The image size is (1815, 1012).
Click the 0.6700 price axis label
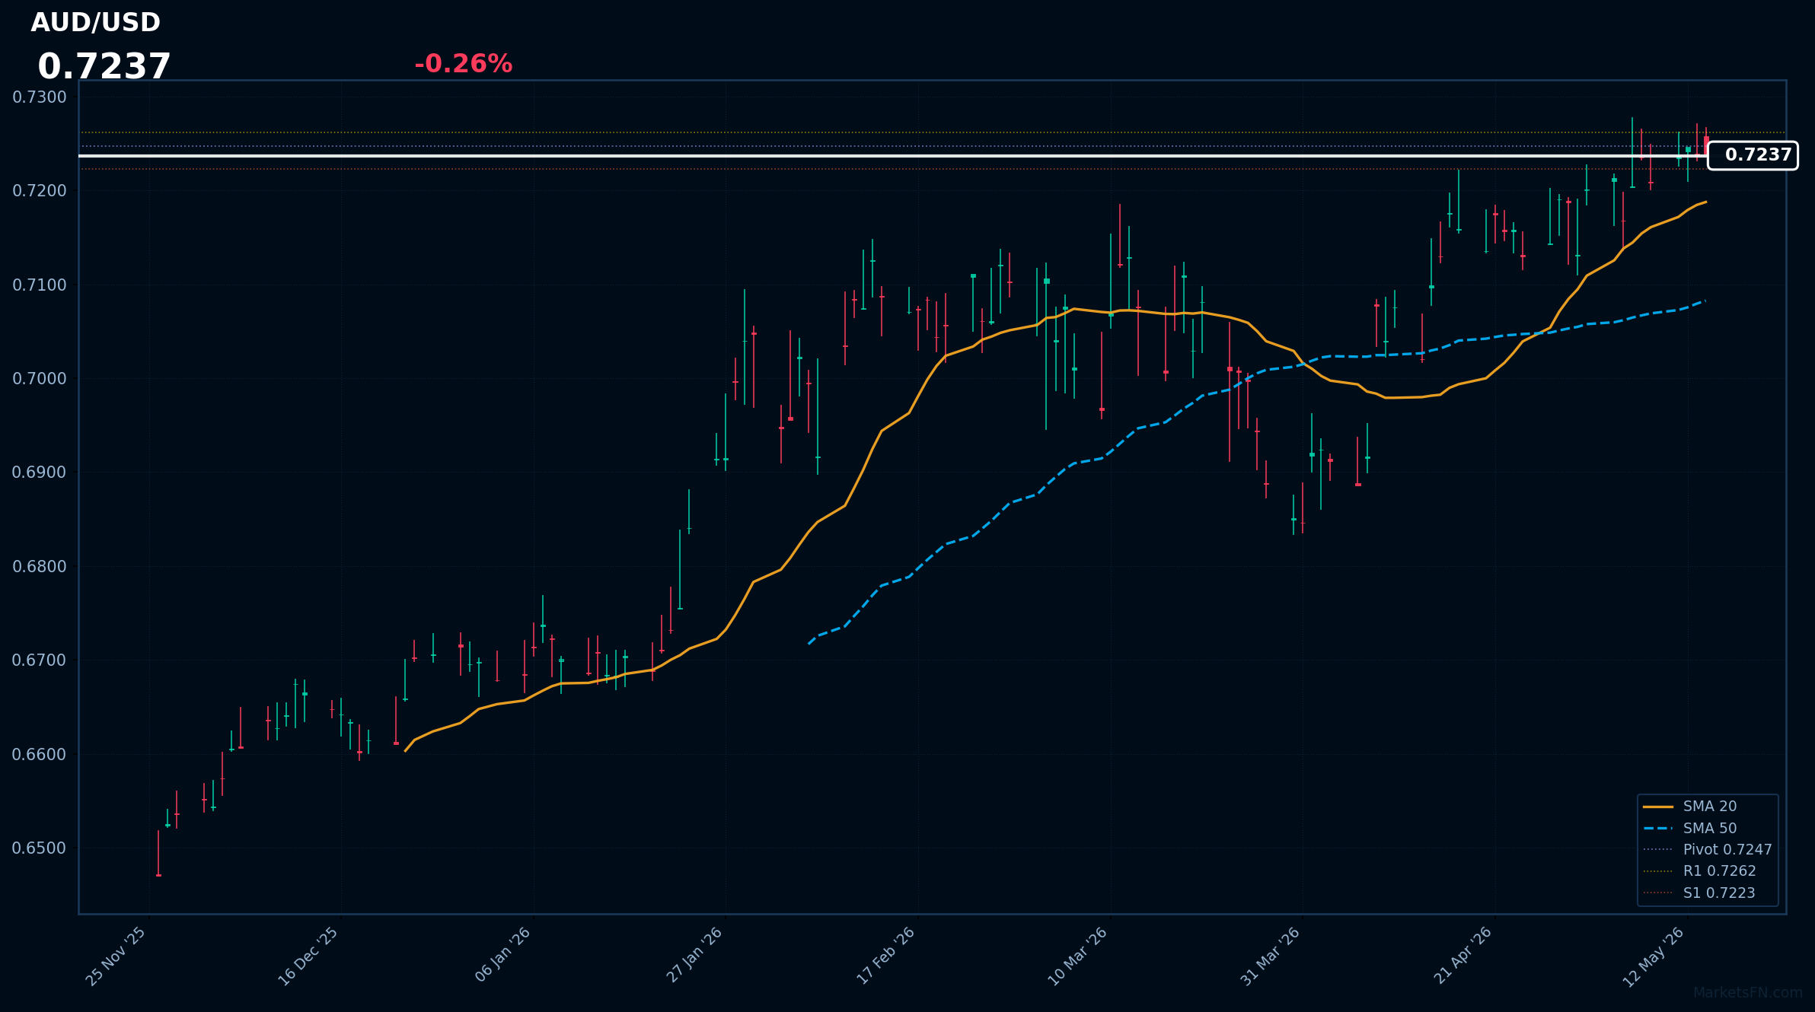(x=40, y=660)
